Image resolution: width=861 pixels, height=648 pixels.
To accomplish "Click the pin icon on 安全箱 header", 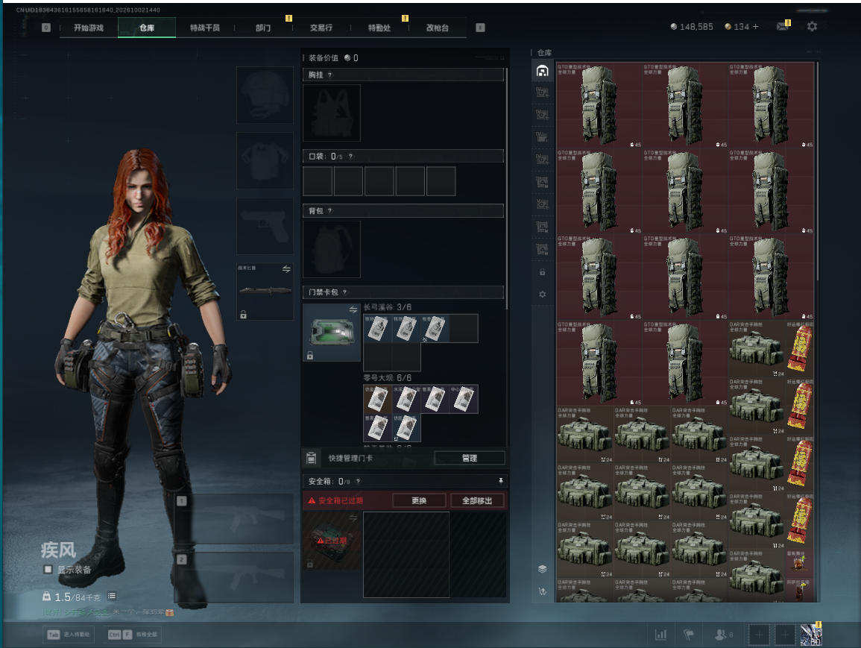I will 500,481.
